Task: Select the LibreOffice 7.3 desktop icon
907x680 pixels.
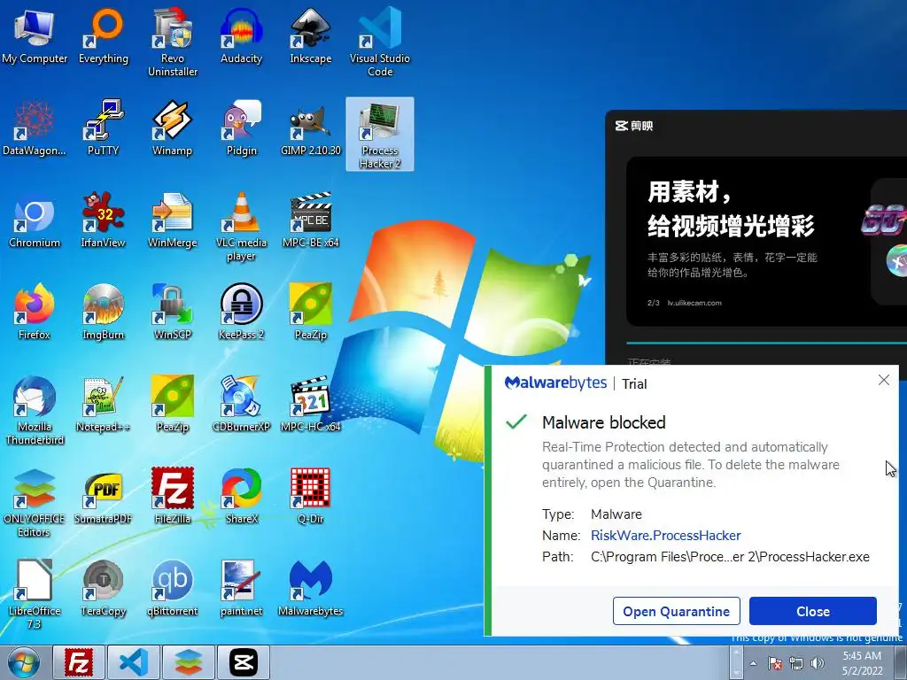Action: [x=35, y=594]
